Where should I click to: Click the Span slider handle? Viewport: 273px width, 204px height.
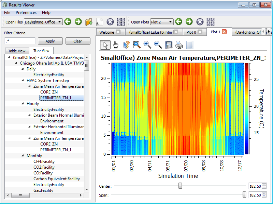[x=244, y=194]
